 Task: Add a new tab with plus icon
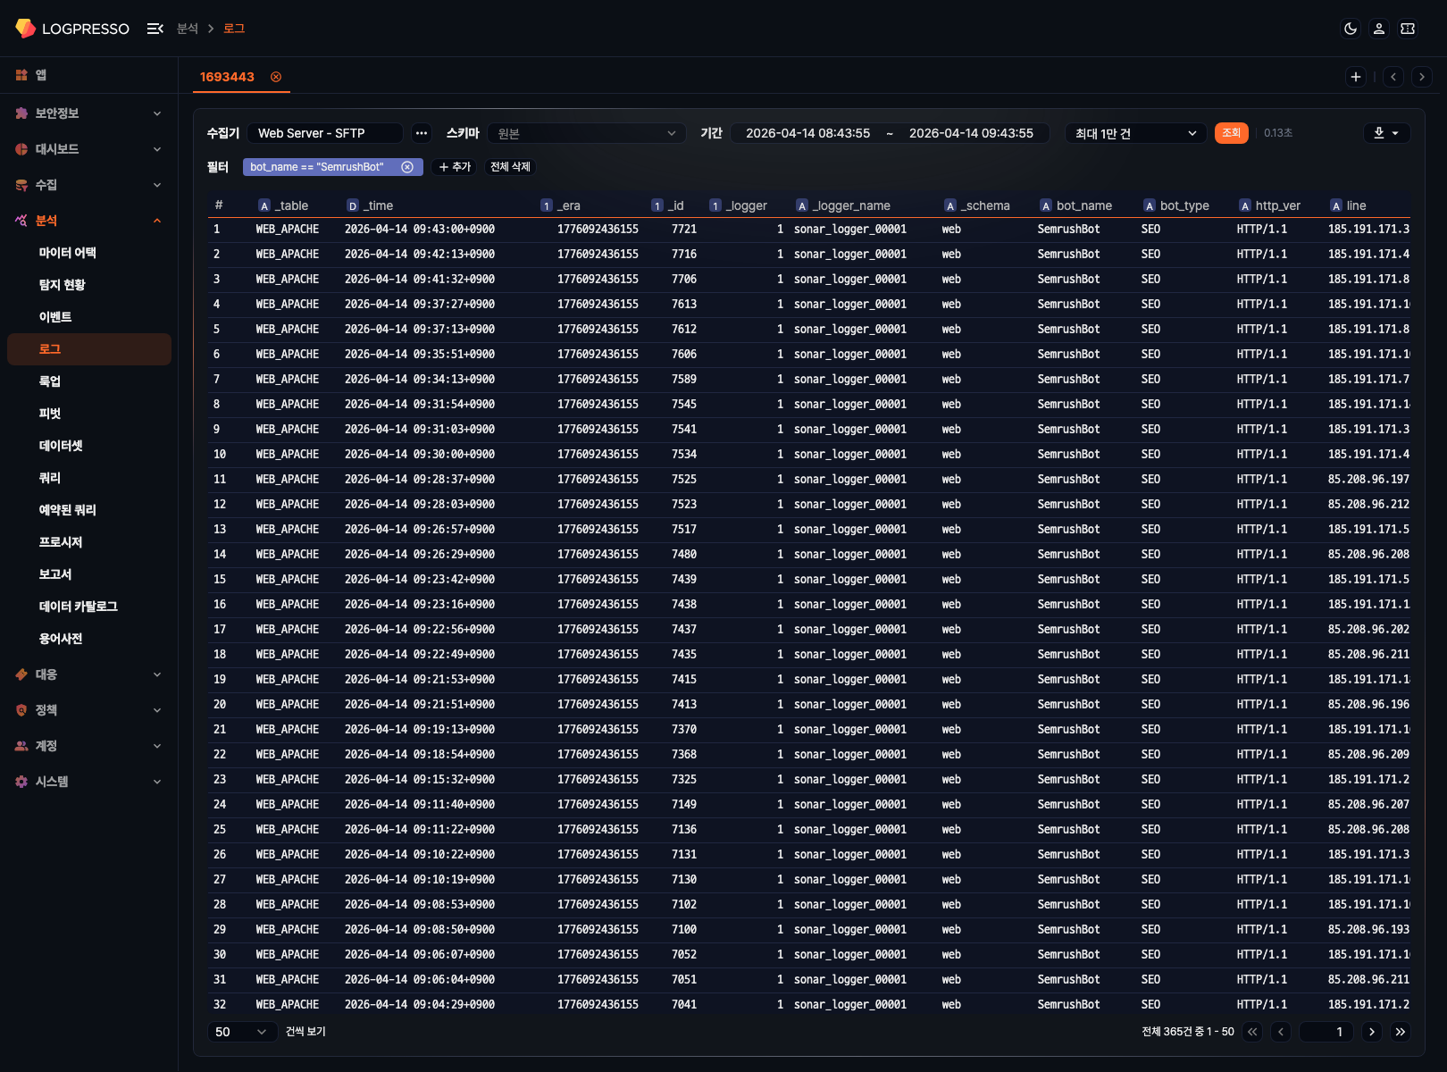pyautogui.click(x=1355, y=77)
